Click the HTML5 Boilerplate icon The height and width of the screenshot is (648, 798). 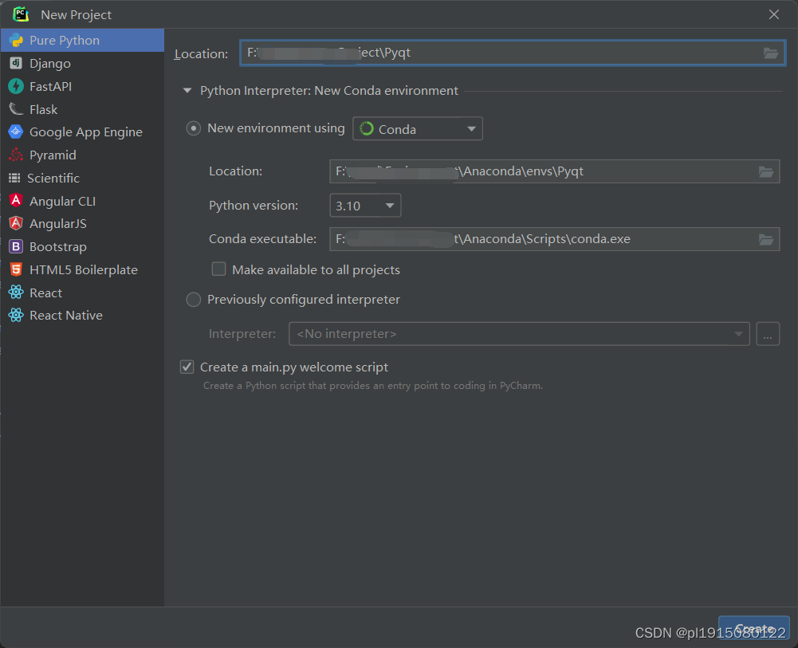(16, 269)
